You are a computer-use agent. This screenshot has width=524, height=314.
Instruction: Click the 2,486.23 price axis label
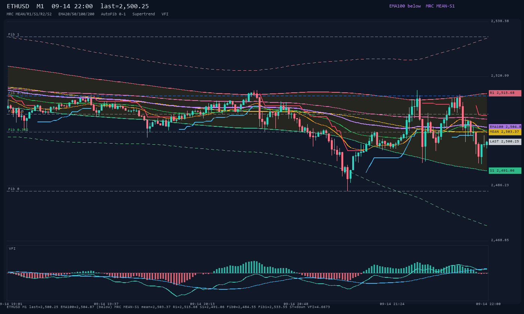(500, 185)
